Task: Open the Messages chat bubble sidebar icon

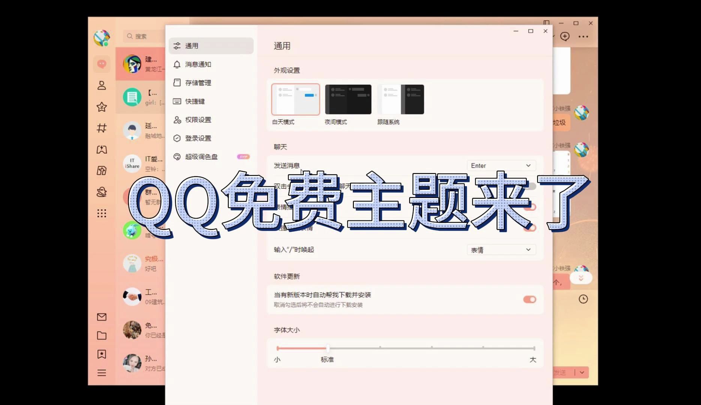Action: pos(102,64)
